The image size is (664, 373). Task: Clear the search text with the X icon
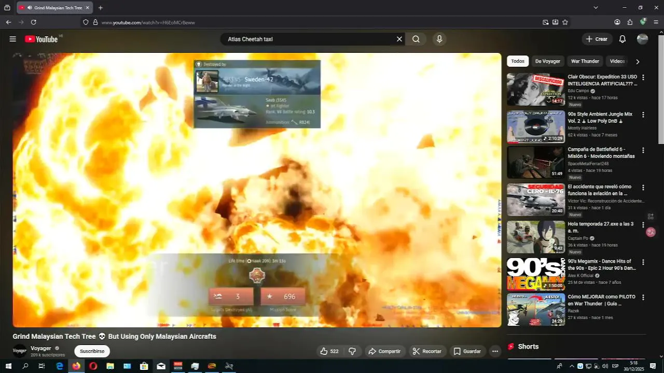tap(399, 39)
